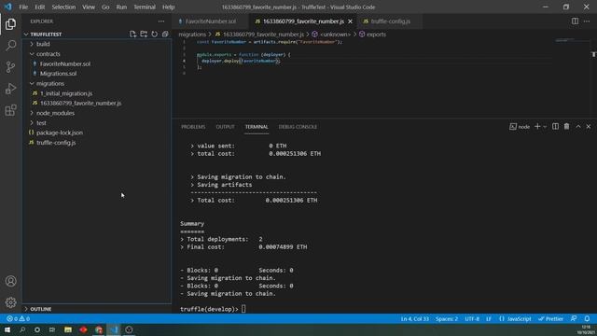
Task: Open editor more actions menu
Action: (x=587, y=21)
